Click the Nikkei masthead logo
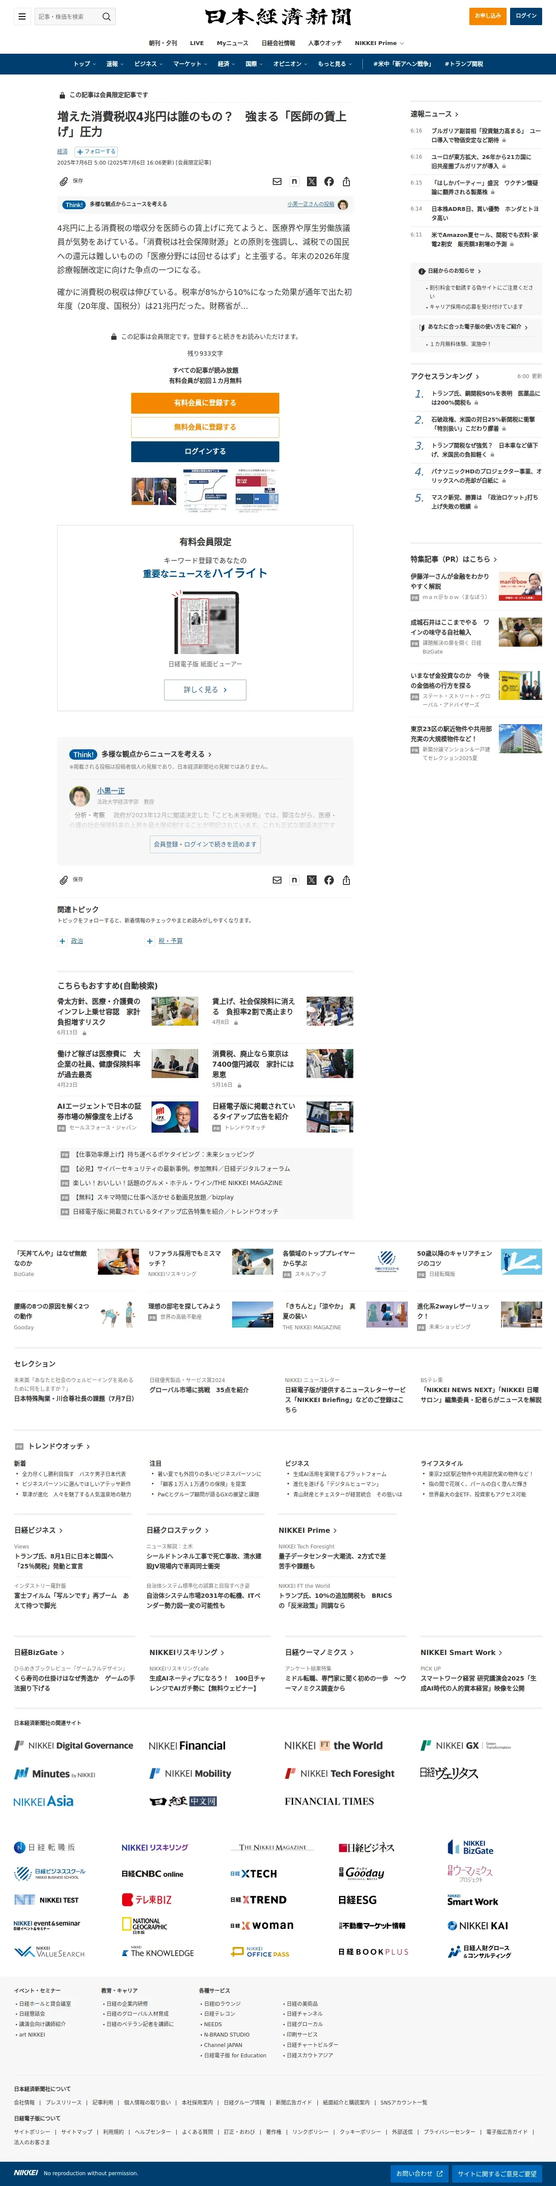 (x=278, y=17)
